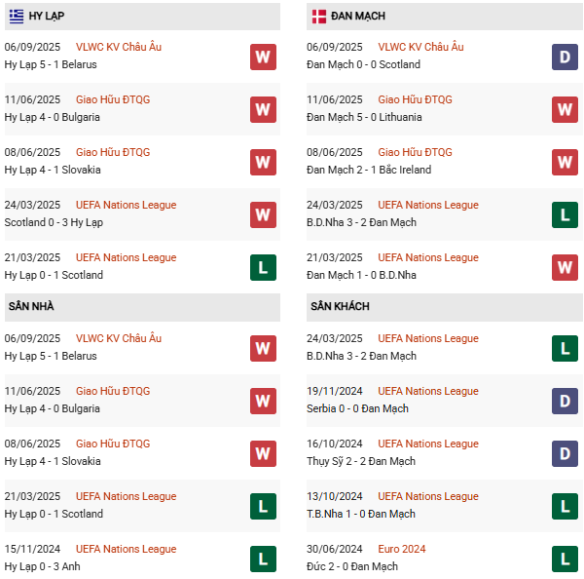The image size is (584, 579).
Task: Click the SÂN NHÀ section header
Action: pos(30,306)
